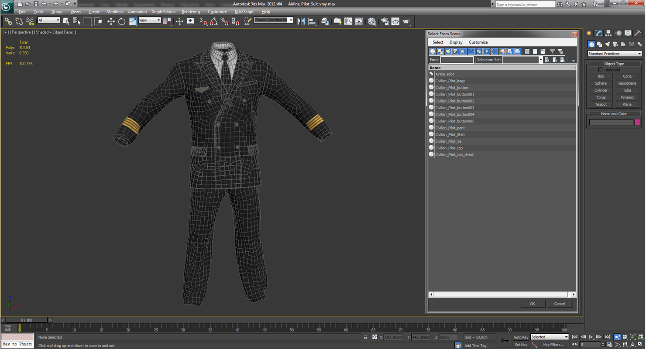Click Cancel in Select From Scene

point(560,304)
